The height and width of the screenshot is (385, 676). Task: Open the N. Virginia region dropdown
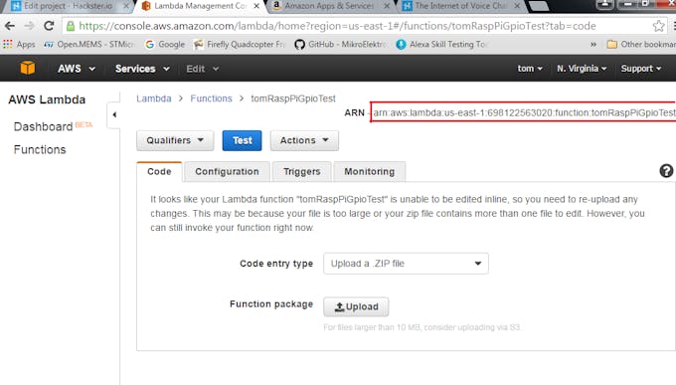coord(582,69)
